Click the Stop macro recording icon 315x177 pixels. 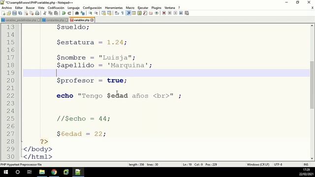[x=169, y=13]
